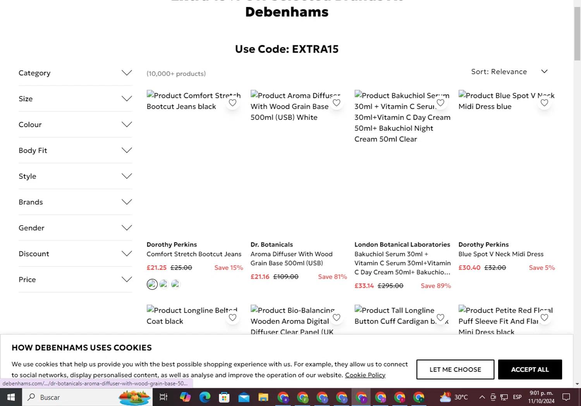This screenshot has width=581, height=406.
Task: Heart icon on Longline Belted Coat
Action: tap(232, 317)
